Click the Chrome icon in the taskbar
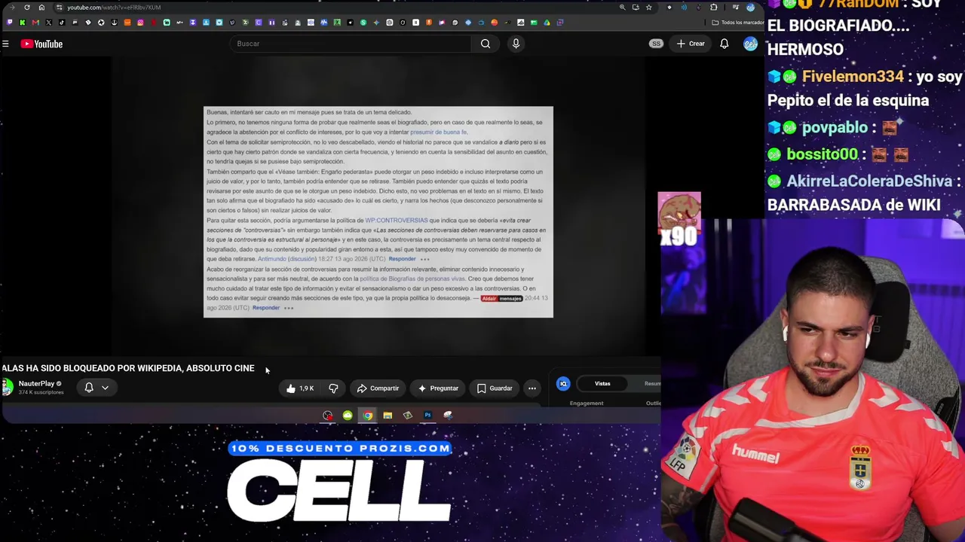 (x=367, y=416)
